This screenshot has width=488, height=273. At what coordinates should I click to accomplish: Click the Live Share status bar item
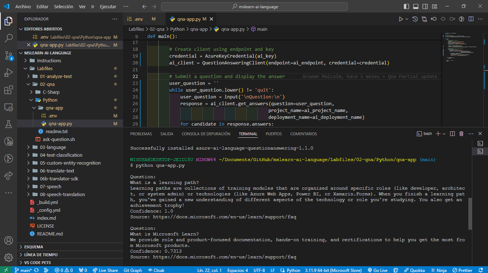tap(105, 270)
